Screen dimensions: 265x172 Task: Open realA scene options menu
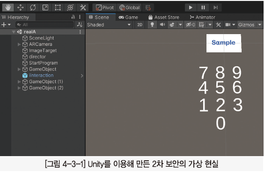(80, 32)
